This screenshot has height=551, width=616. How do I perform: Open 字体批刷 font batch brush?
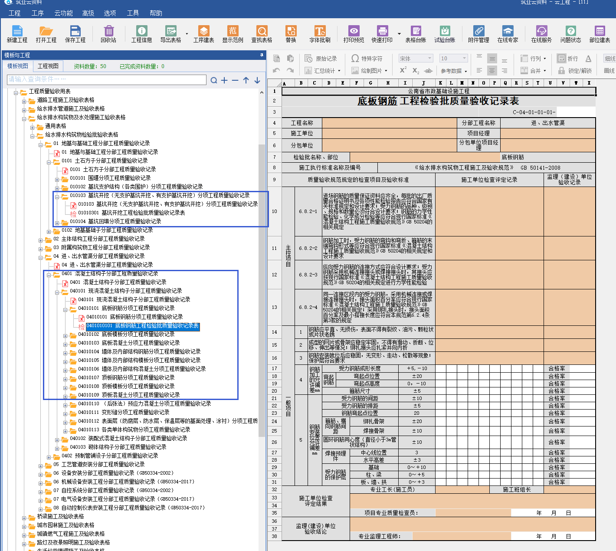(x=320, y=34)
